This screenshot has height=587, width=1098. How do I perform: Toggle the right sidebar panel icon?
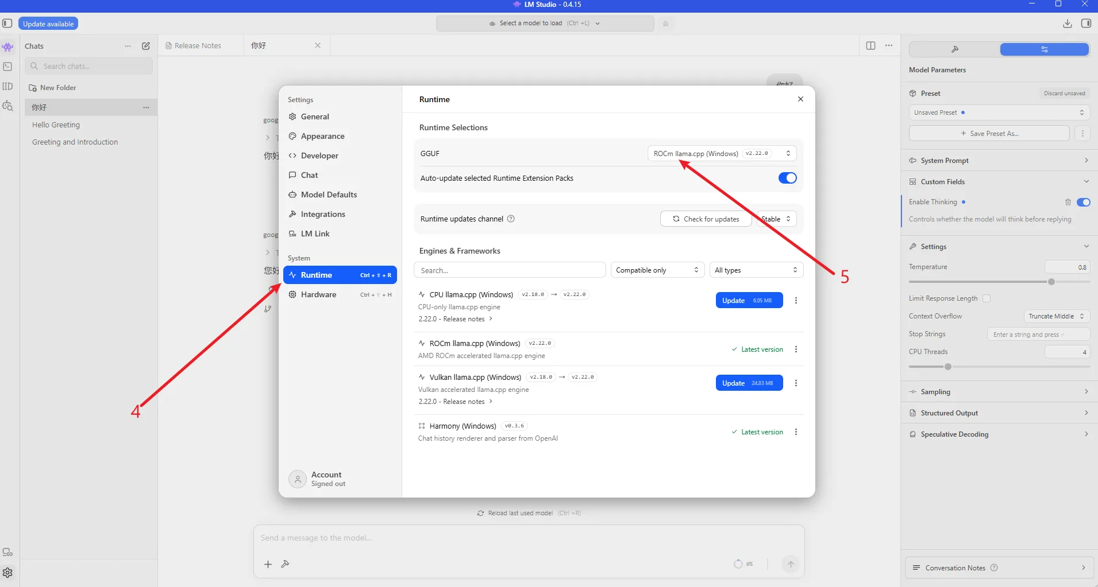click(x=1086, y=24)
